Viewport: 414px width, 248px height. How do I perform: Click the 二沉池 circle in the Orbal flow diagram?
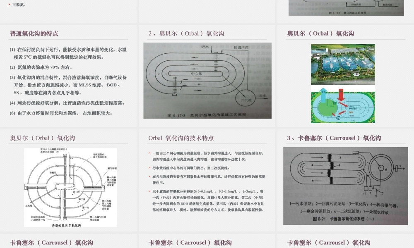pyautogui.click(x=246, y=98)
